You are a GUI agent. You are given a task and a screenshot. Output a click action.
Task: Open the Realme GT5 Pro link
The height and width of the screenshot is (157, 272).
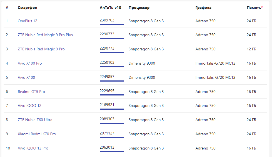coord(31,92)
